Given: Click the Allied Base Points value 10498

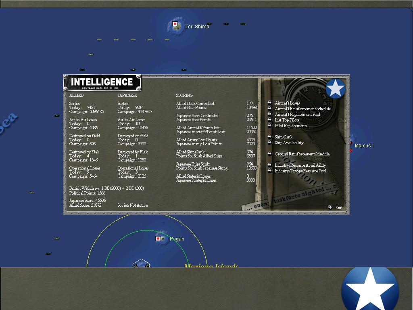Looking at the screenshot, I should 252,107.
